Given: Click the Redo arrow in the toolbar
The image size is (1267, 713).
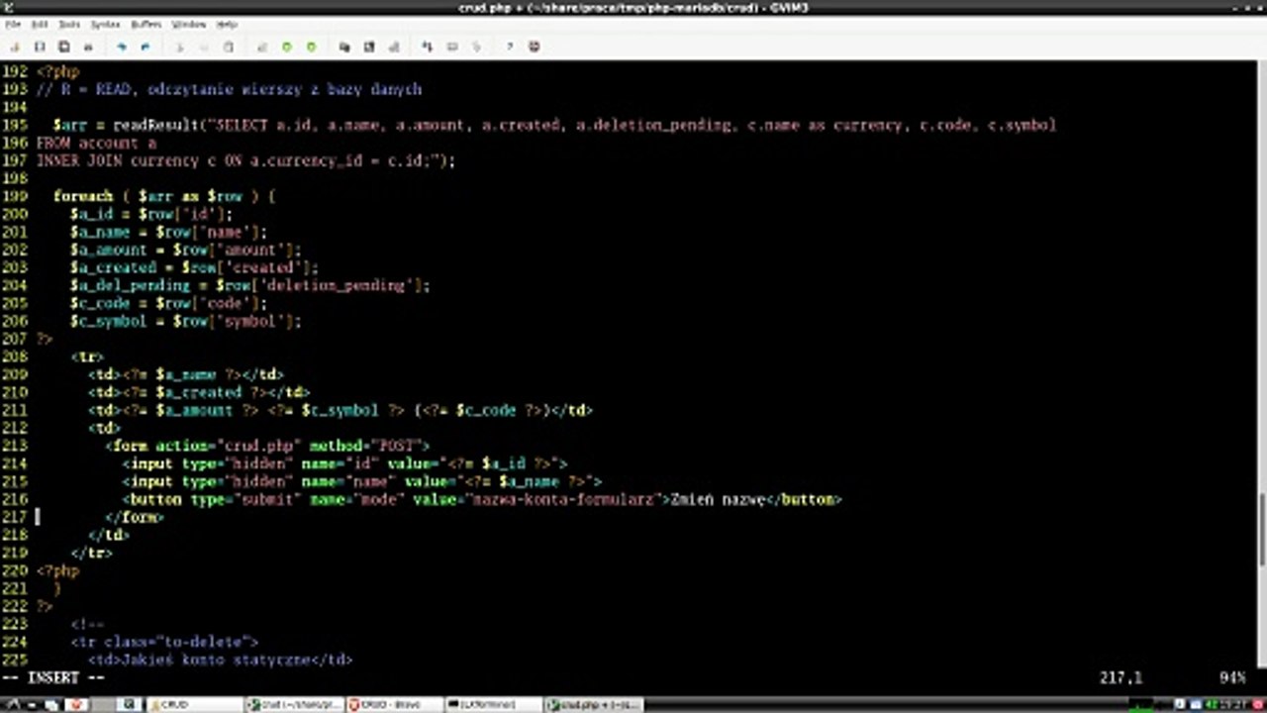Looking at the screenshot, I should coord(146,47).
